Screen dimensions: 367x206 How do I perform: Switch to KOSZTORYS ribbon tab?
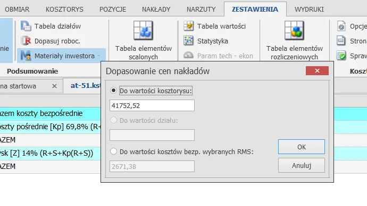[64, 10]
